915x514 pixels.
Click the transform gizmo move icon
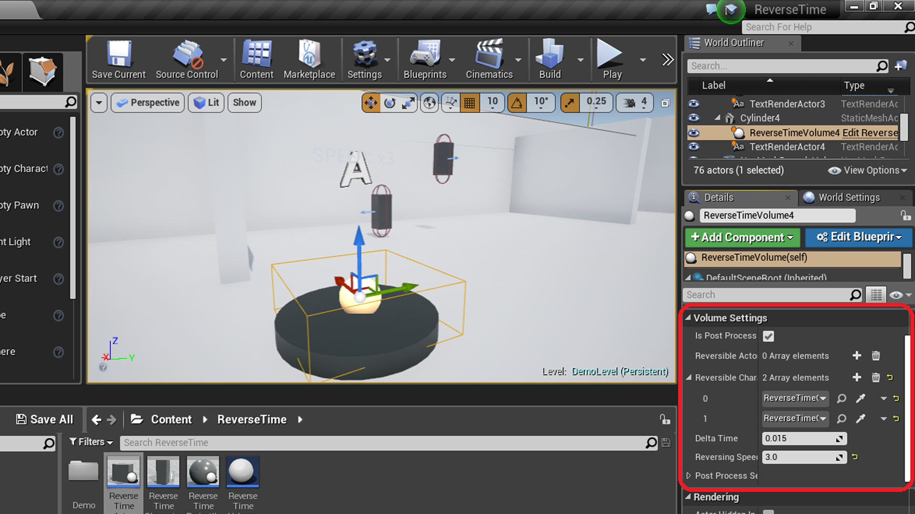pos(371,102)
